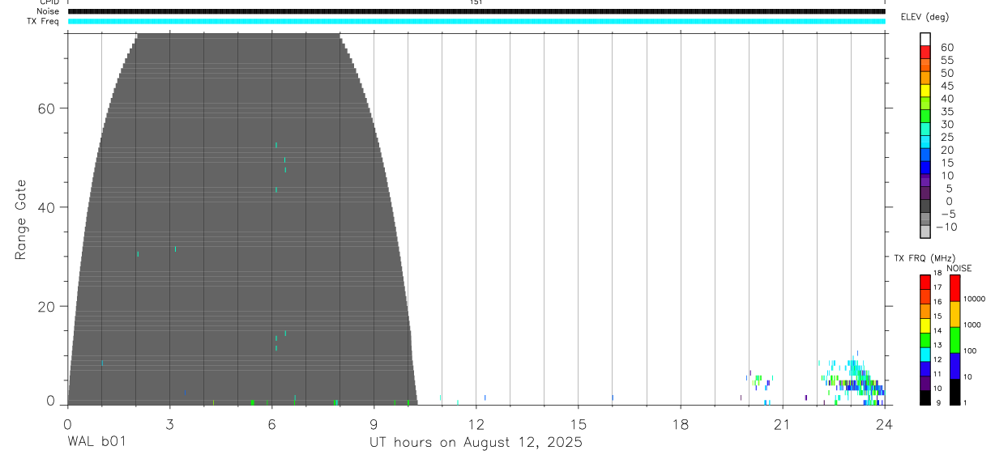
Task: Select the orange segment of TX FRQ color bar
Action: (925, 311)
